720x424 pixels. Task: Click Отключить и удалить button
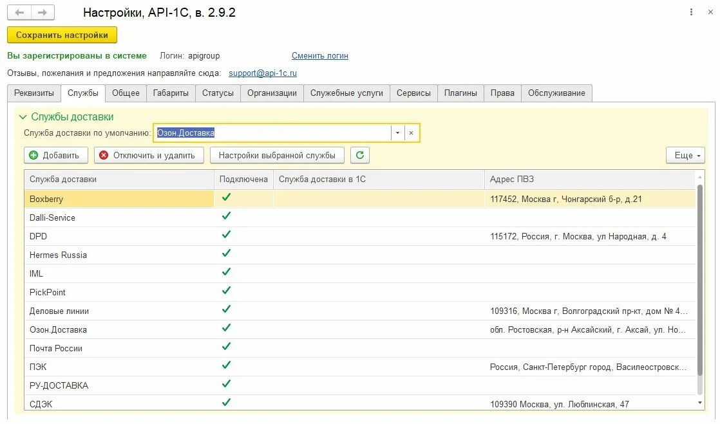tap(149, 155)
